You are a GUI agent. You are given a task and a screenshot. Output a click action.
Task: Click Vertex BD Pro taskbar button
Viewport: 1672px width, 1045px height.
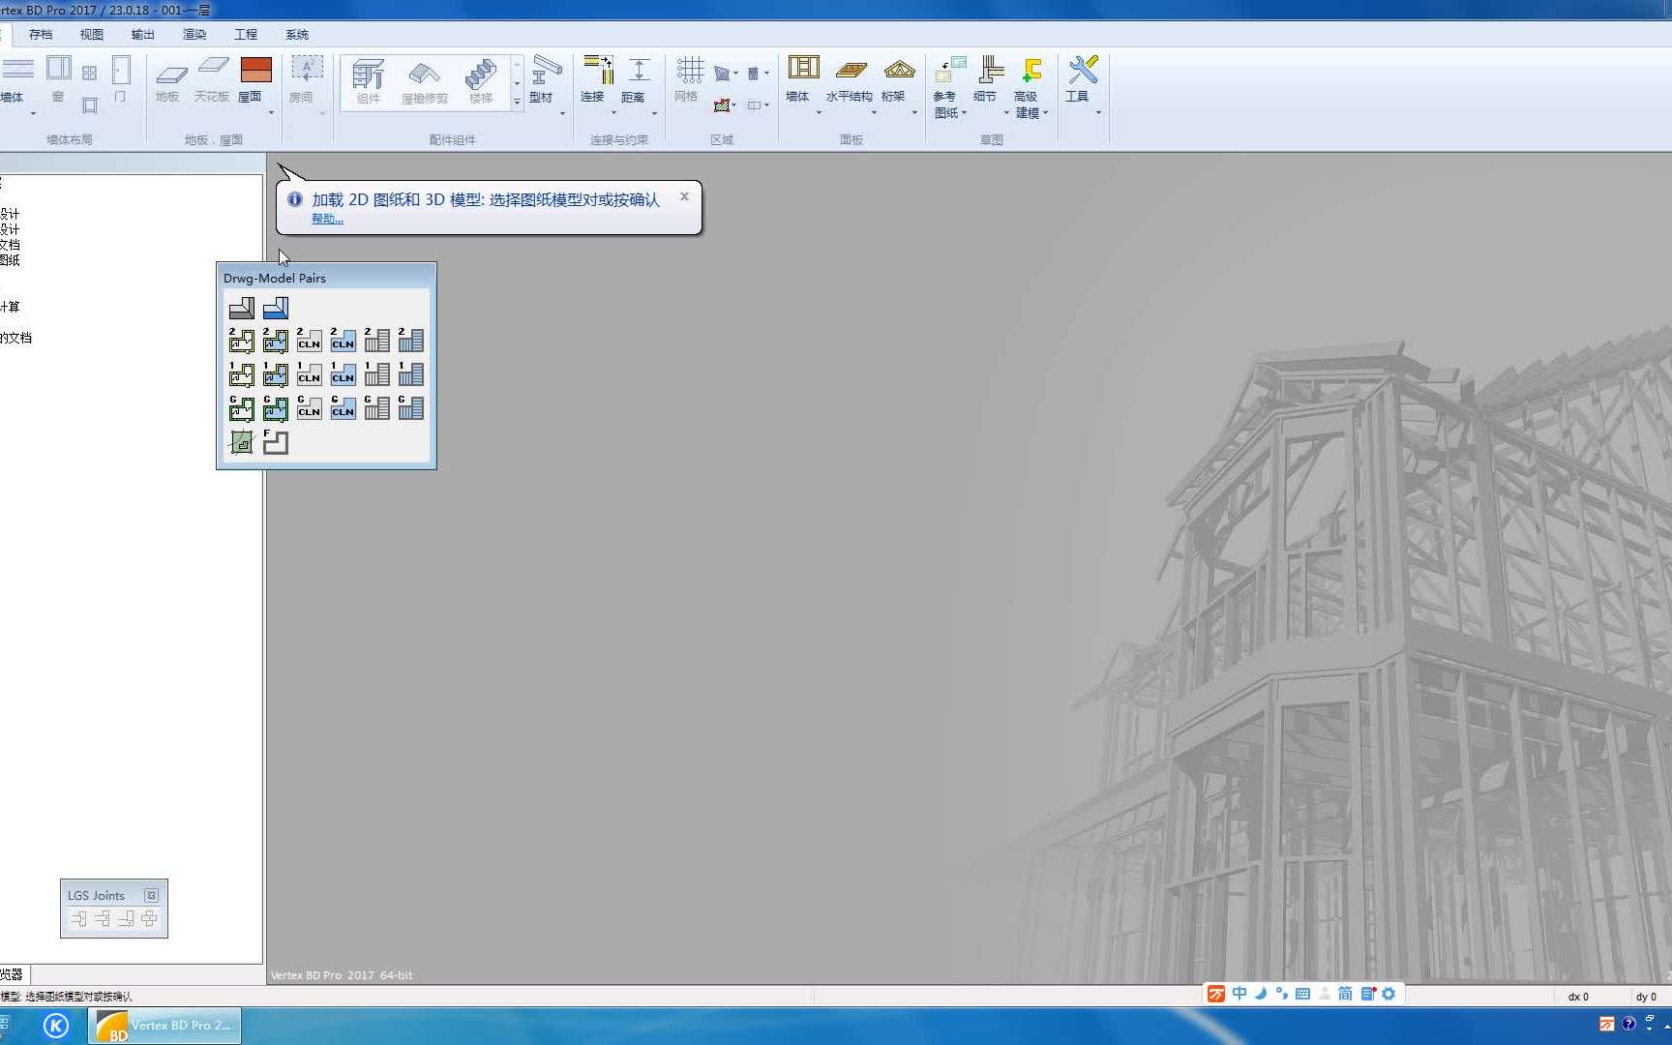click(x=164, y=1026)
